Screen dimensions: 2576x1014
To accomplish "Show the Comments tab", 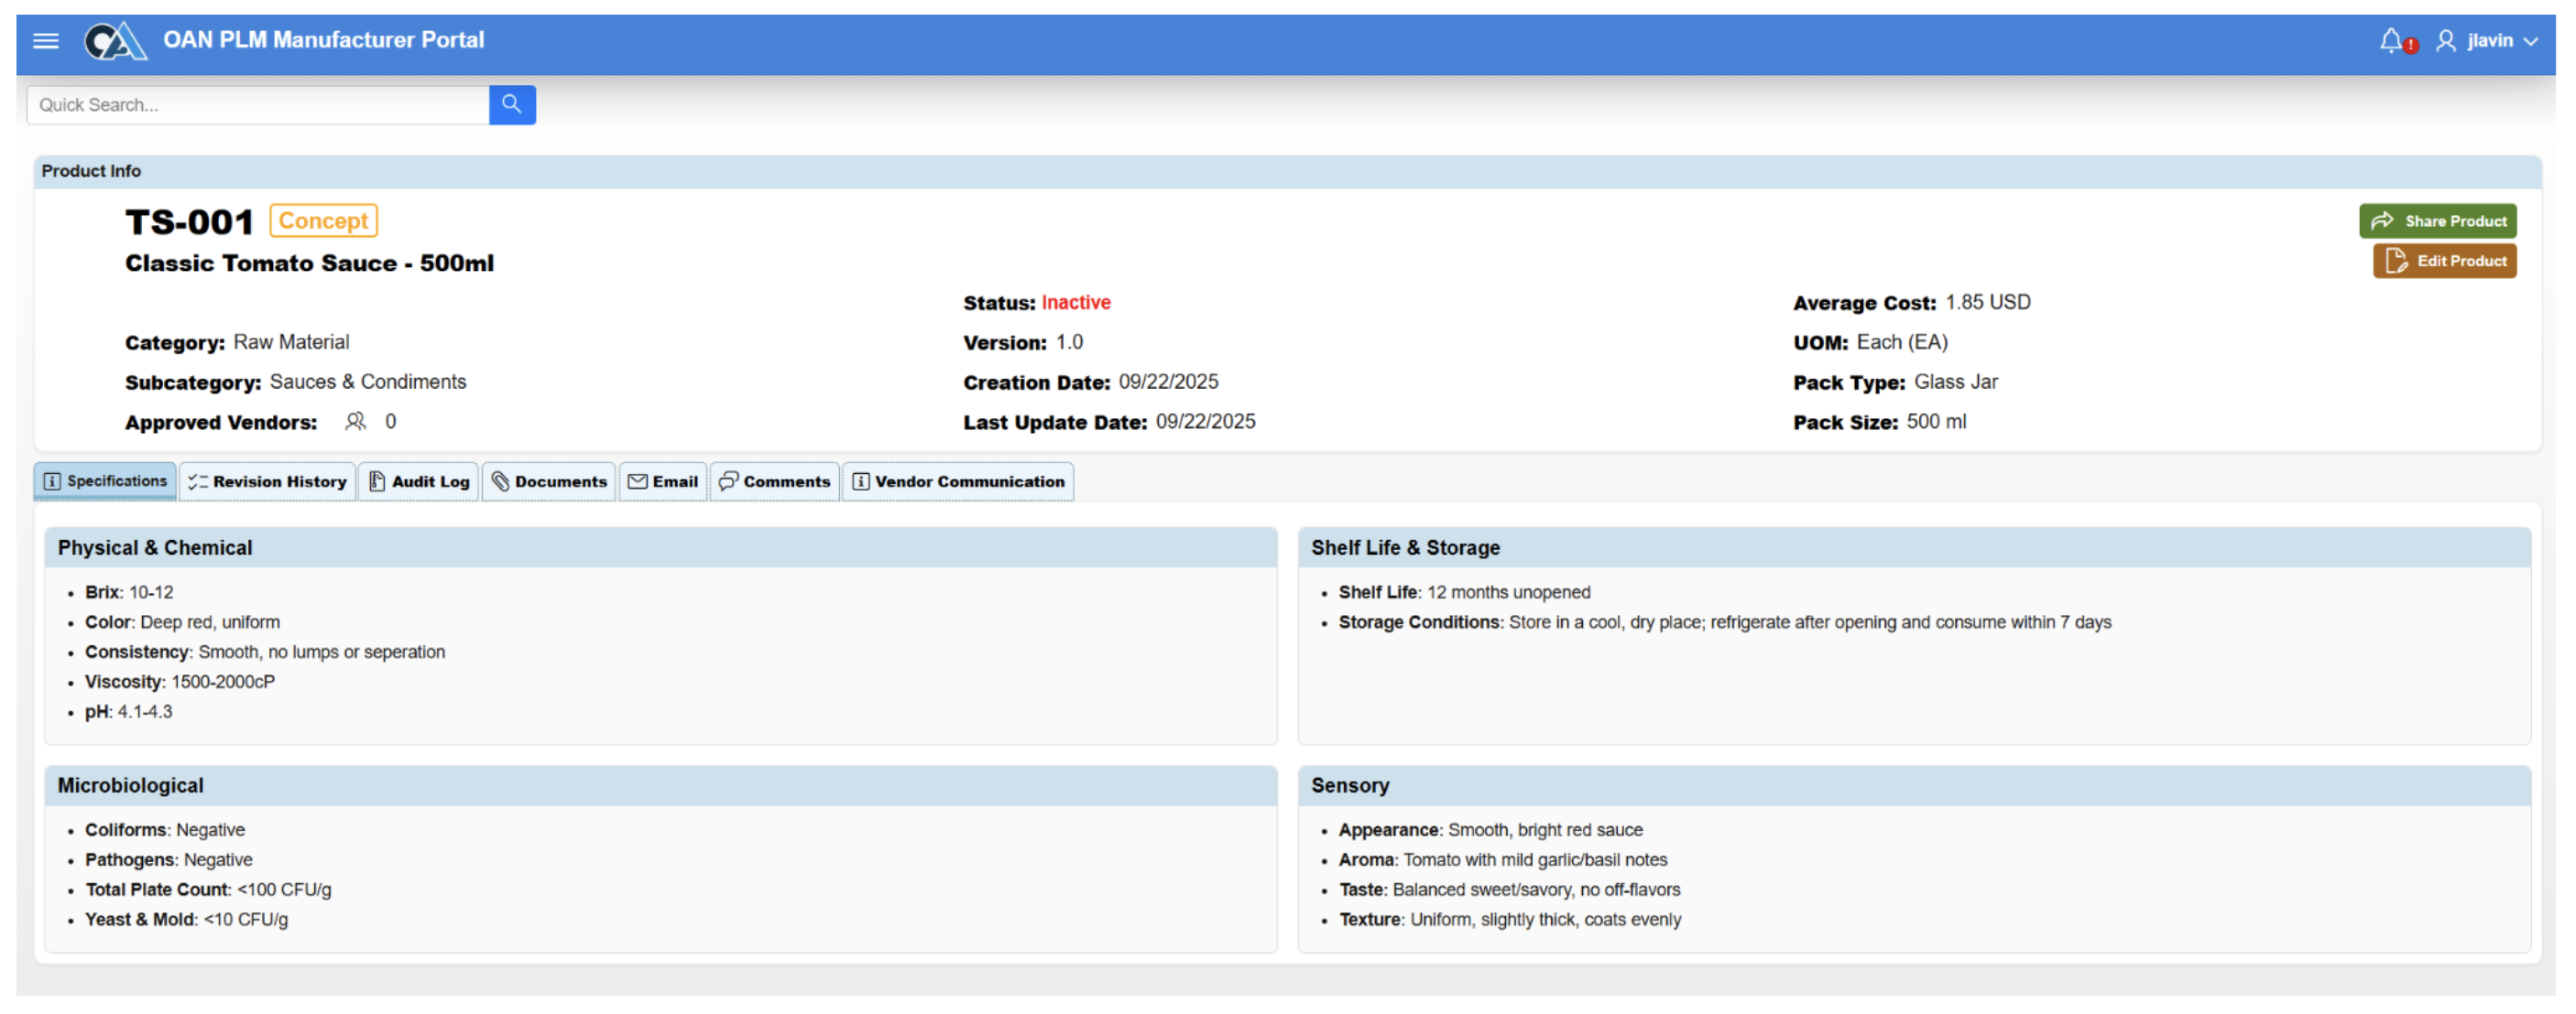I will pos(775,481).
